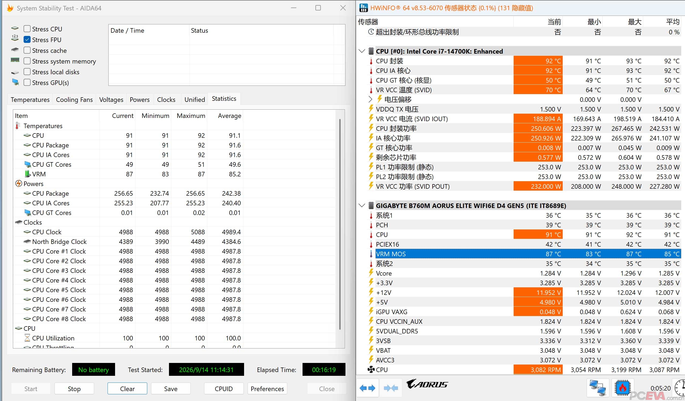This screenshot has width=685, height=401.
Task: Expand the 电压偏移 row in HWiNFO
Action: tap(370, 99)
